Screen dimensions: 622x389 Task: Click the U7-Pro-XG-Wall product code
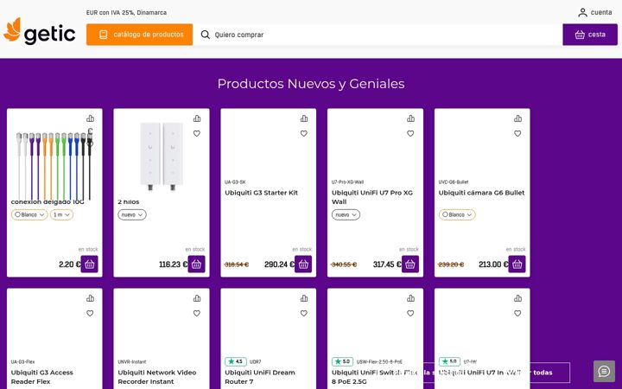point(347,182)
